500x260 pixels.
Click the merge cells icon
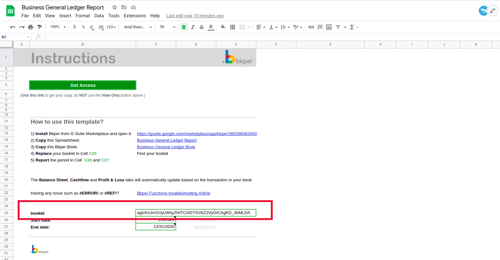click(242, 27)
